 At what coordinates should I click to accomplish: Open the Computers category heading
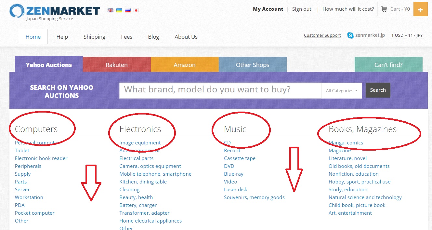pos(36,129)
